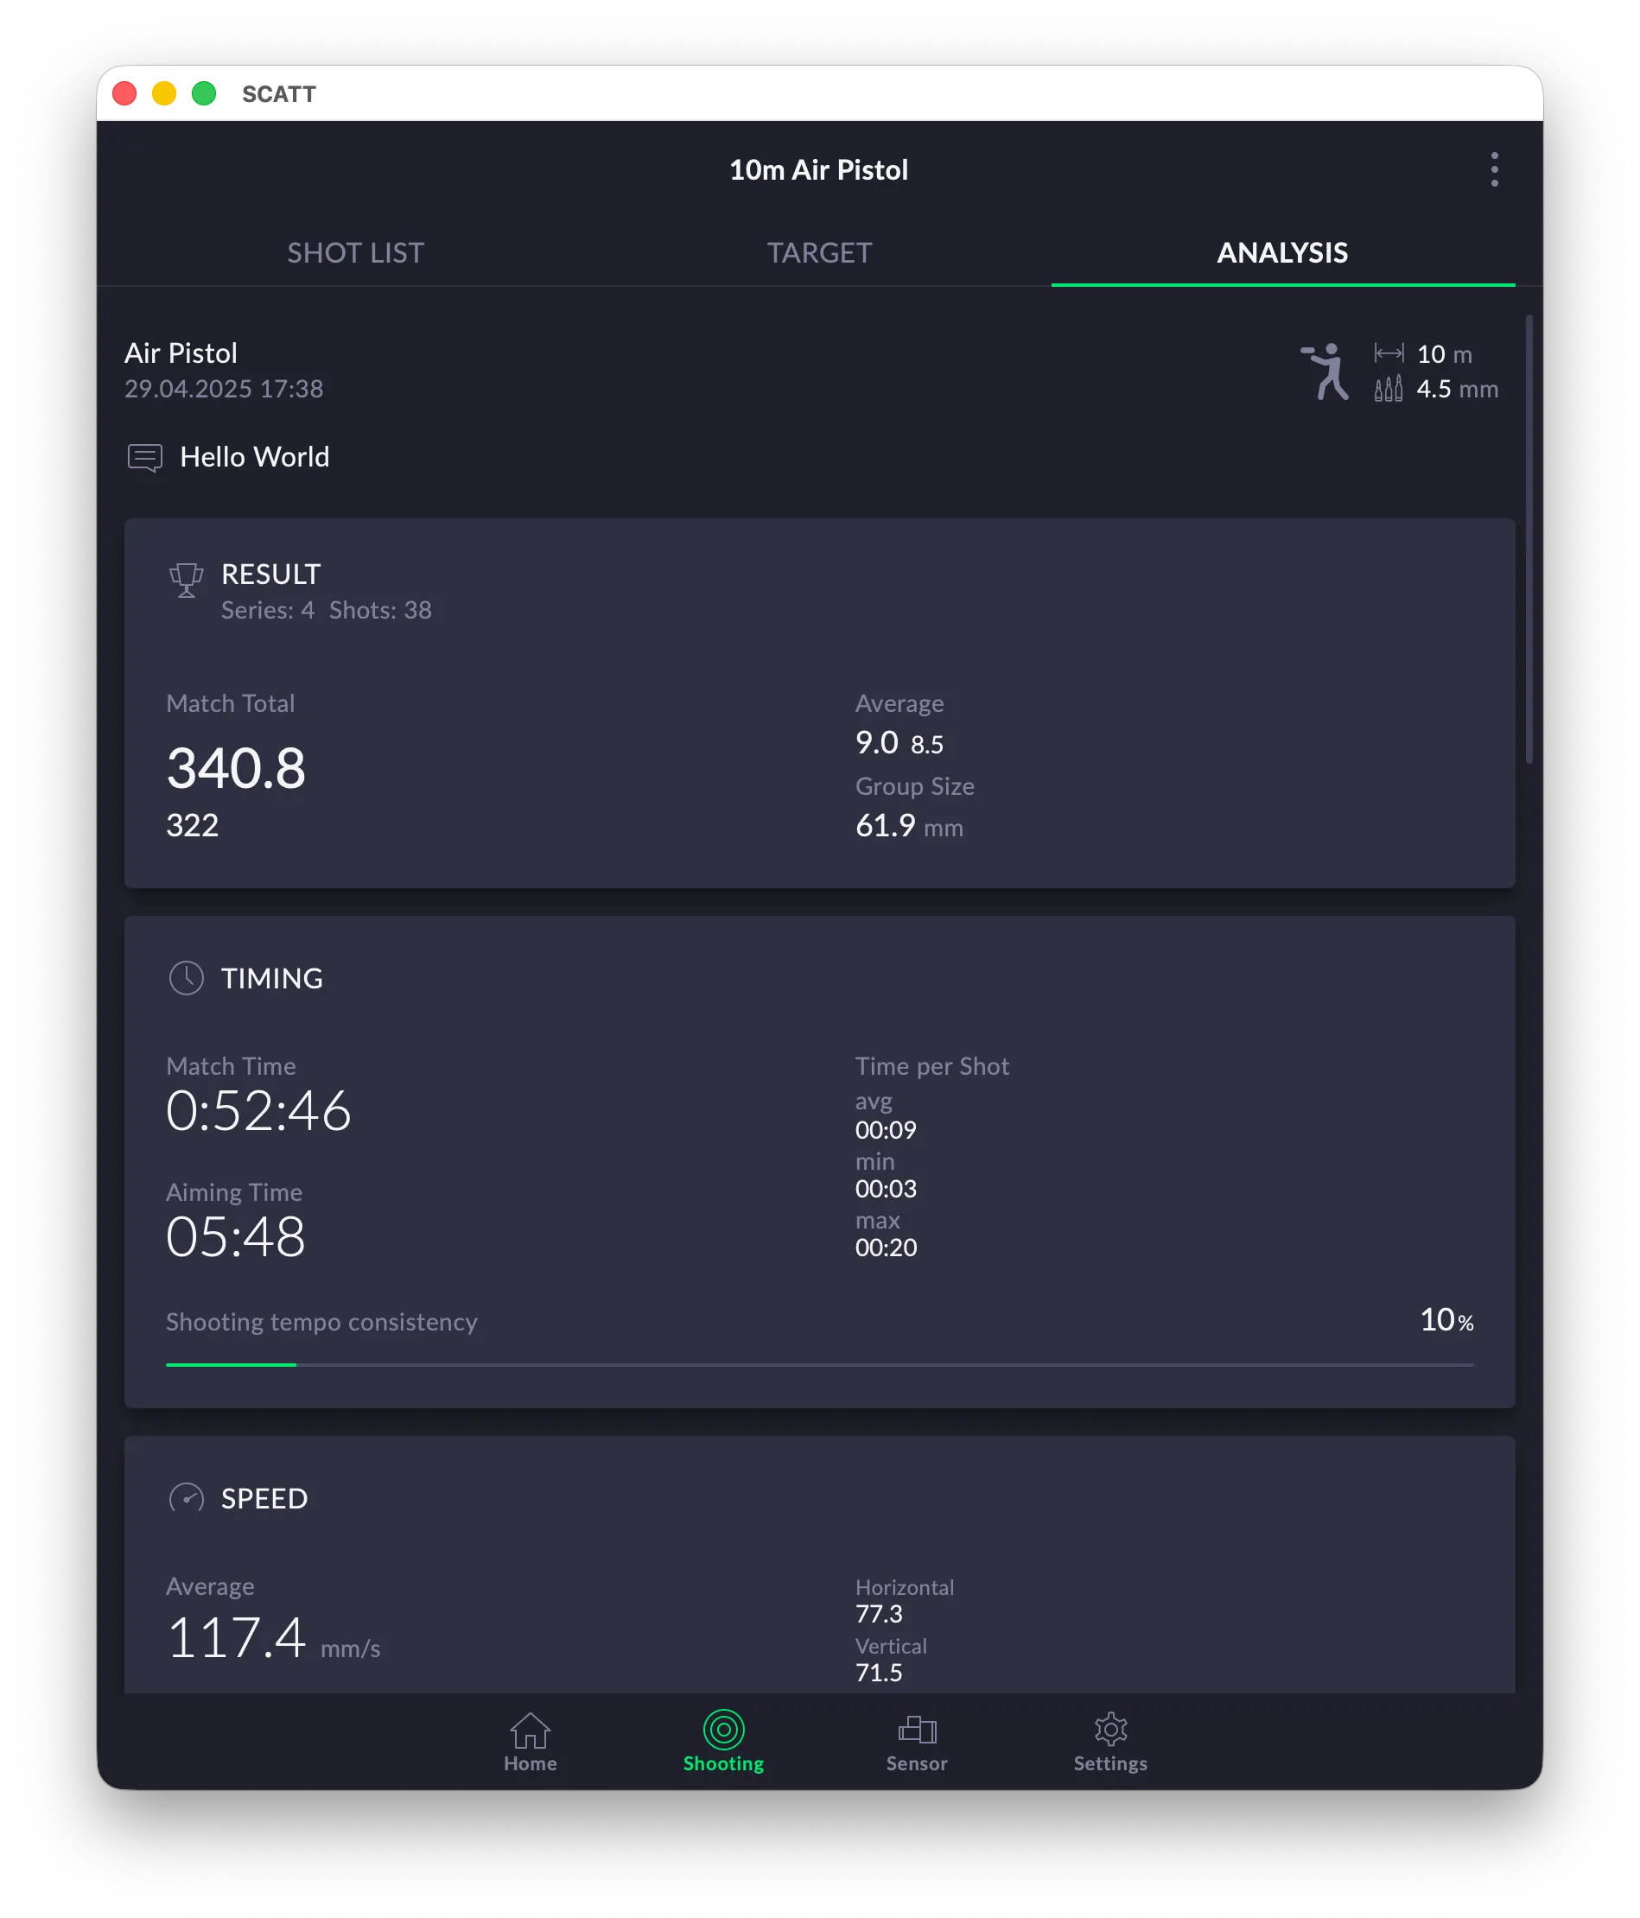The width and height of the screenshot is (1640, 1918).
Task: Switch to the SHOT LIST tab
Action: (356, 251)
